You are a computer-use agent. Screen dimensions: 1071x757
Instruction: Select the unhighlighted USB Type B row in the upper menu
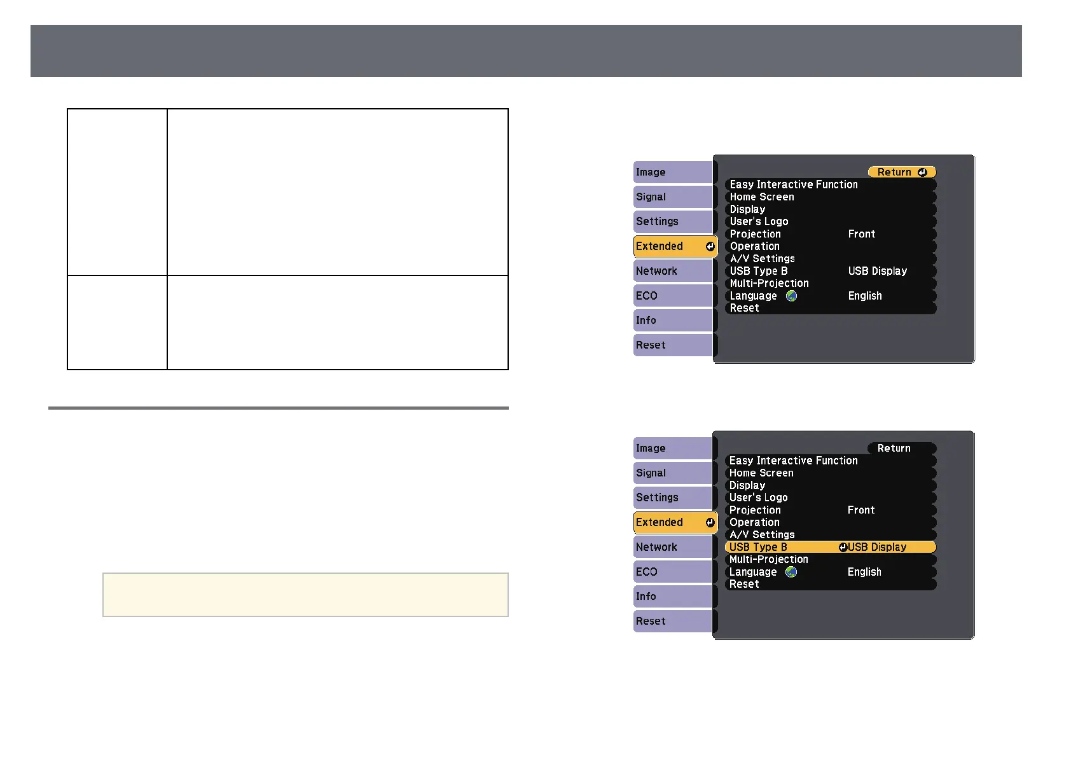(831, 271)
